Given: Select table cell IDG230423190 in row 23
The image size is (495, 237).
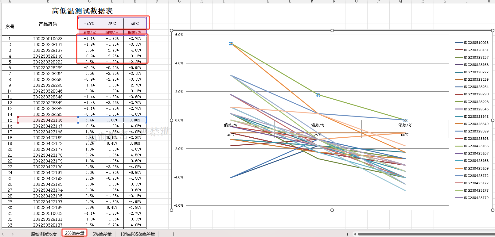Looking at the screenshot, I should 48,167.
